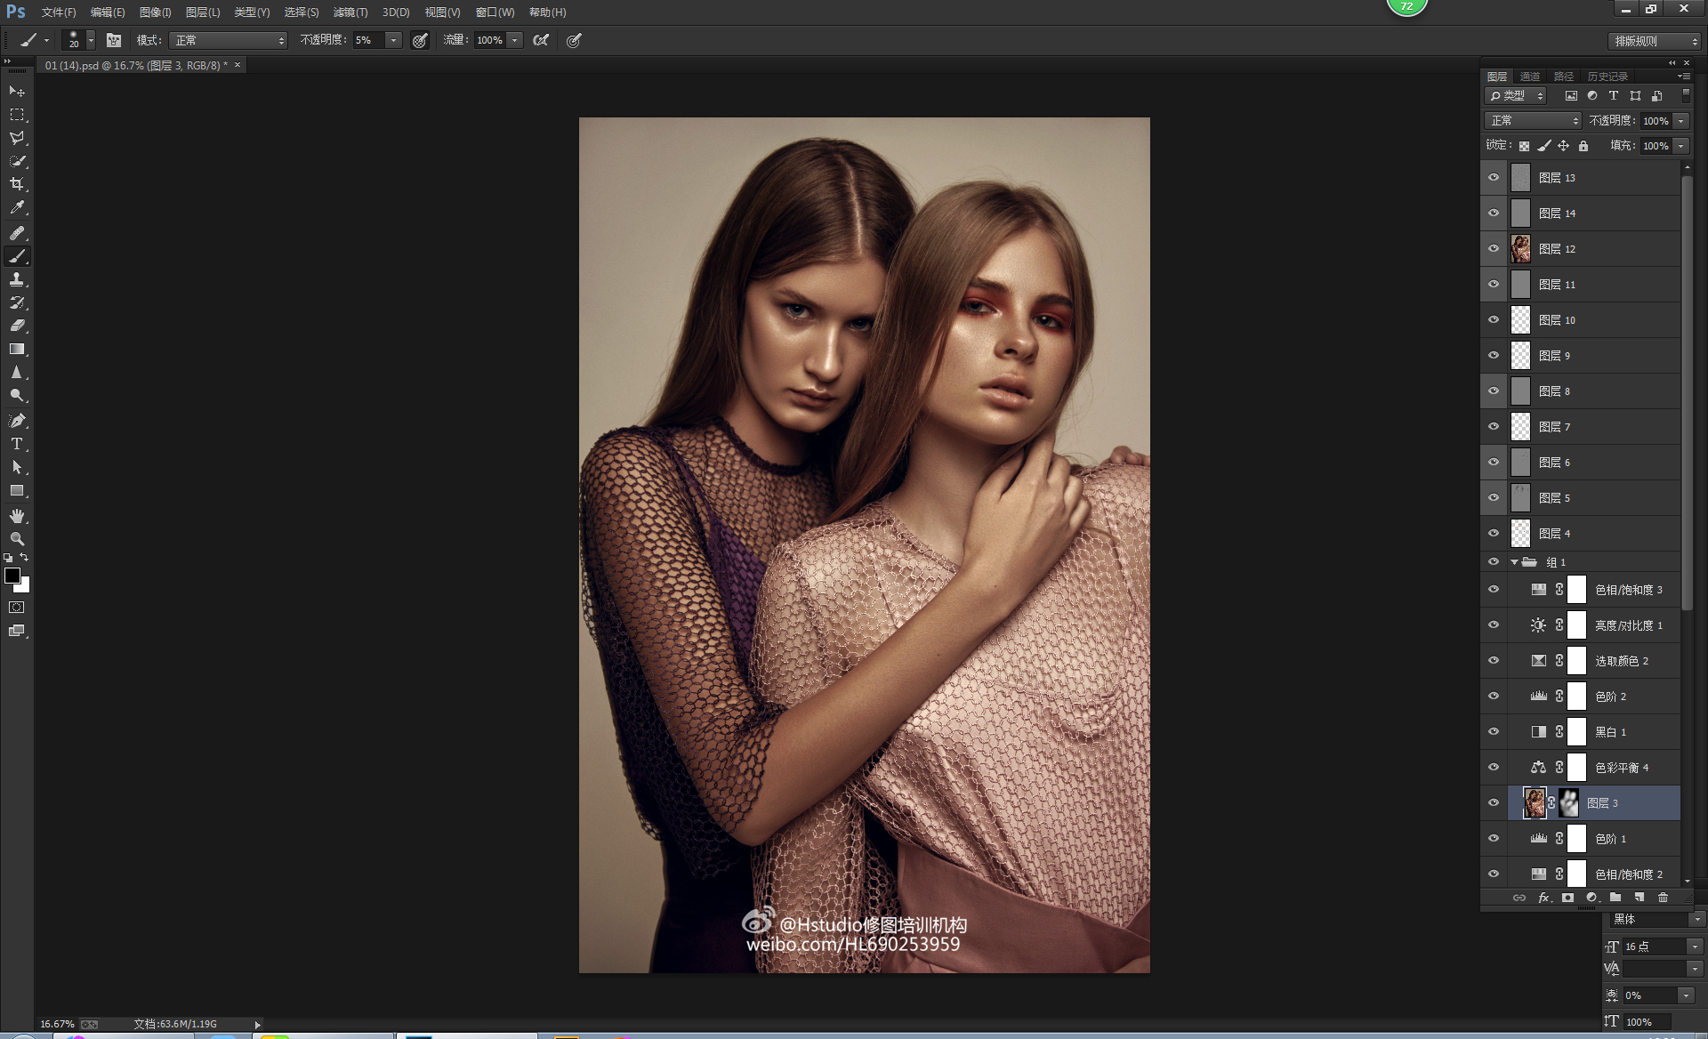Switch to the 通道 tab
The width and height of the screenshot is (1708, 1039).
click(1529, 77)
